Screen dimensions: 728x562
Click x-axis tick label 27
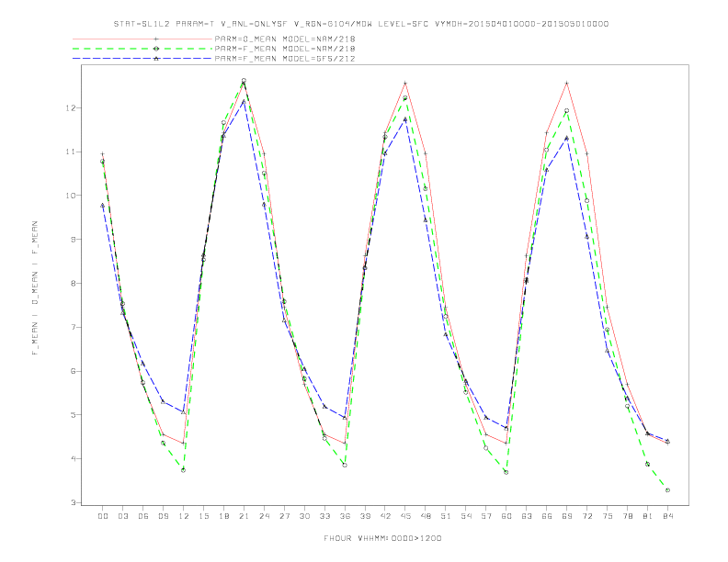click(x=284, y=516)
